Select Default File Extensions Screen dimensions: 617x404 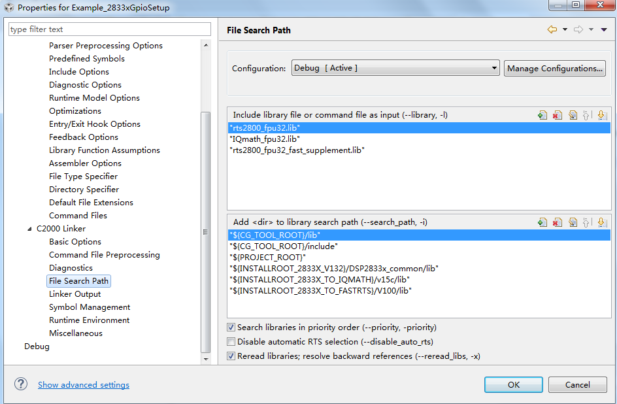point(91,202)
